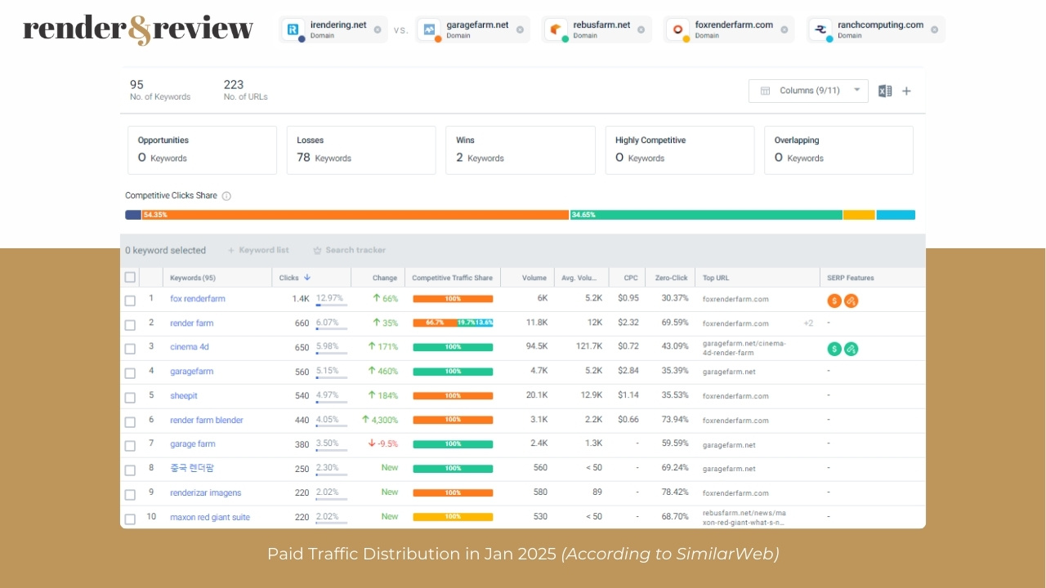1046x588 pixels.
Task: Check the render farm blender row checkbox
Action: click(130, 422)
